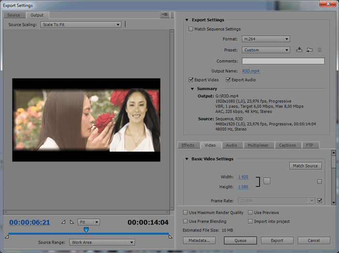Open the Captions tab
The image size is (339, 253).
(287, 145)
